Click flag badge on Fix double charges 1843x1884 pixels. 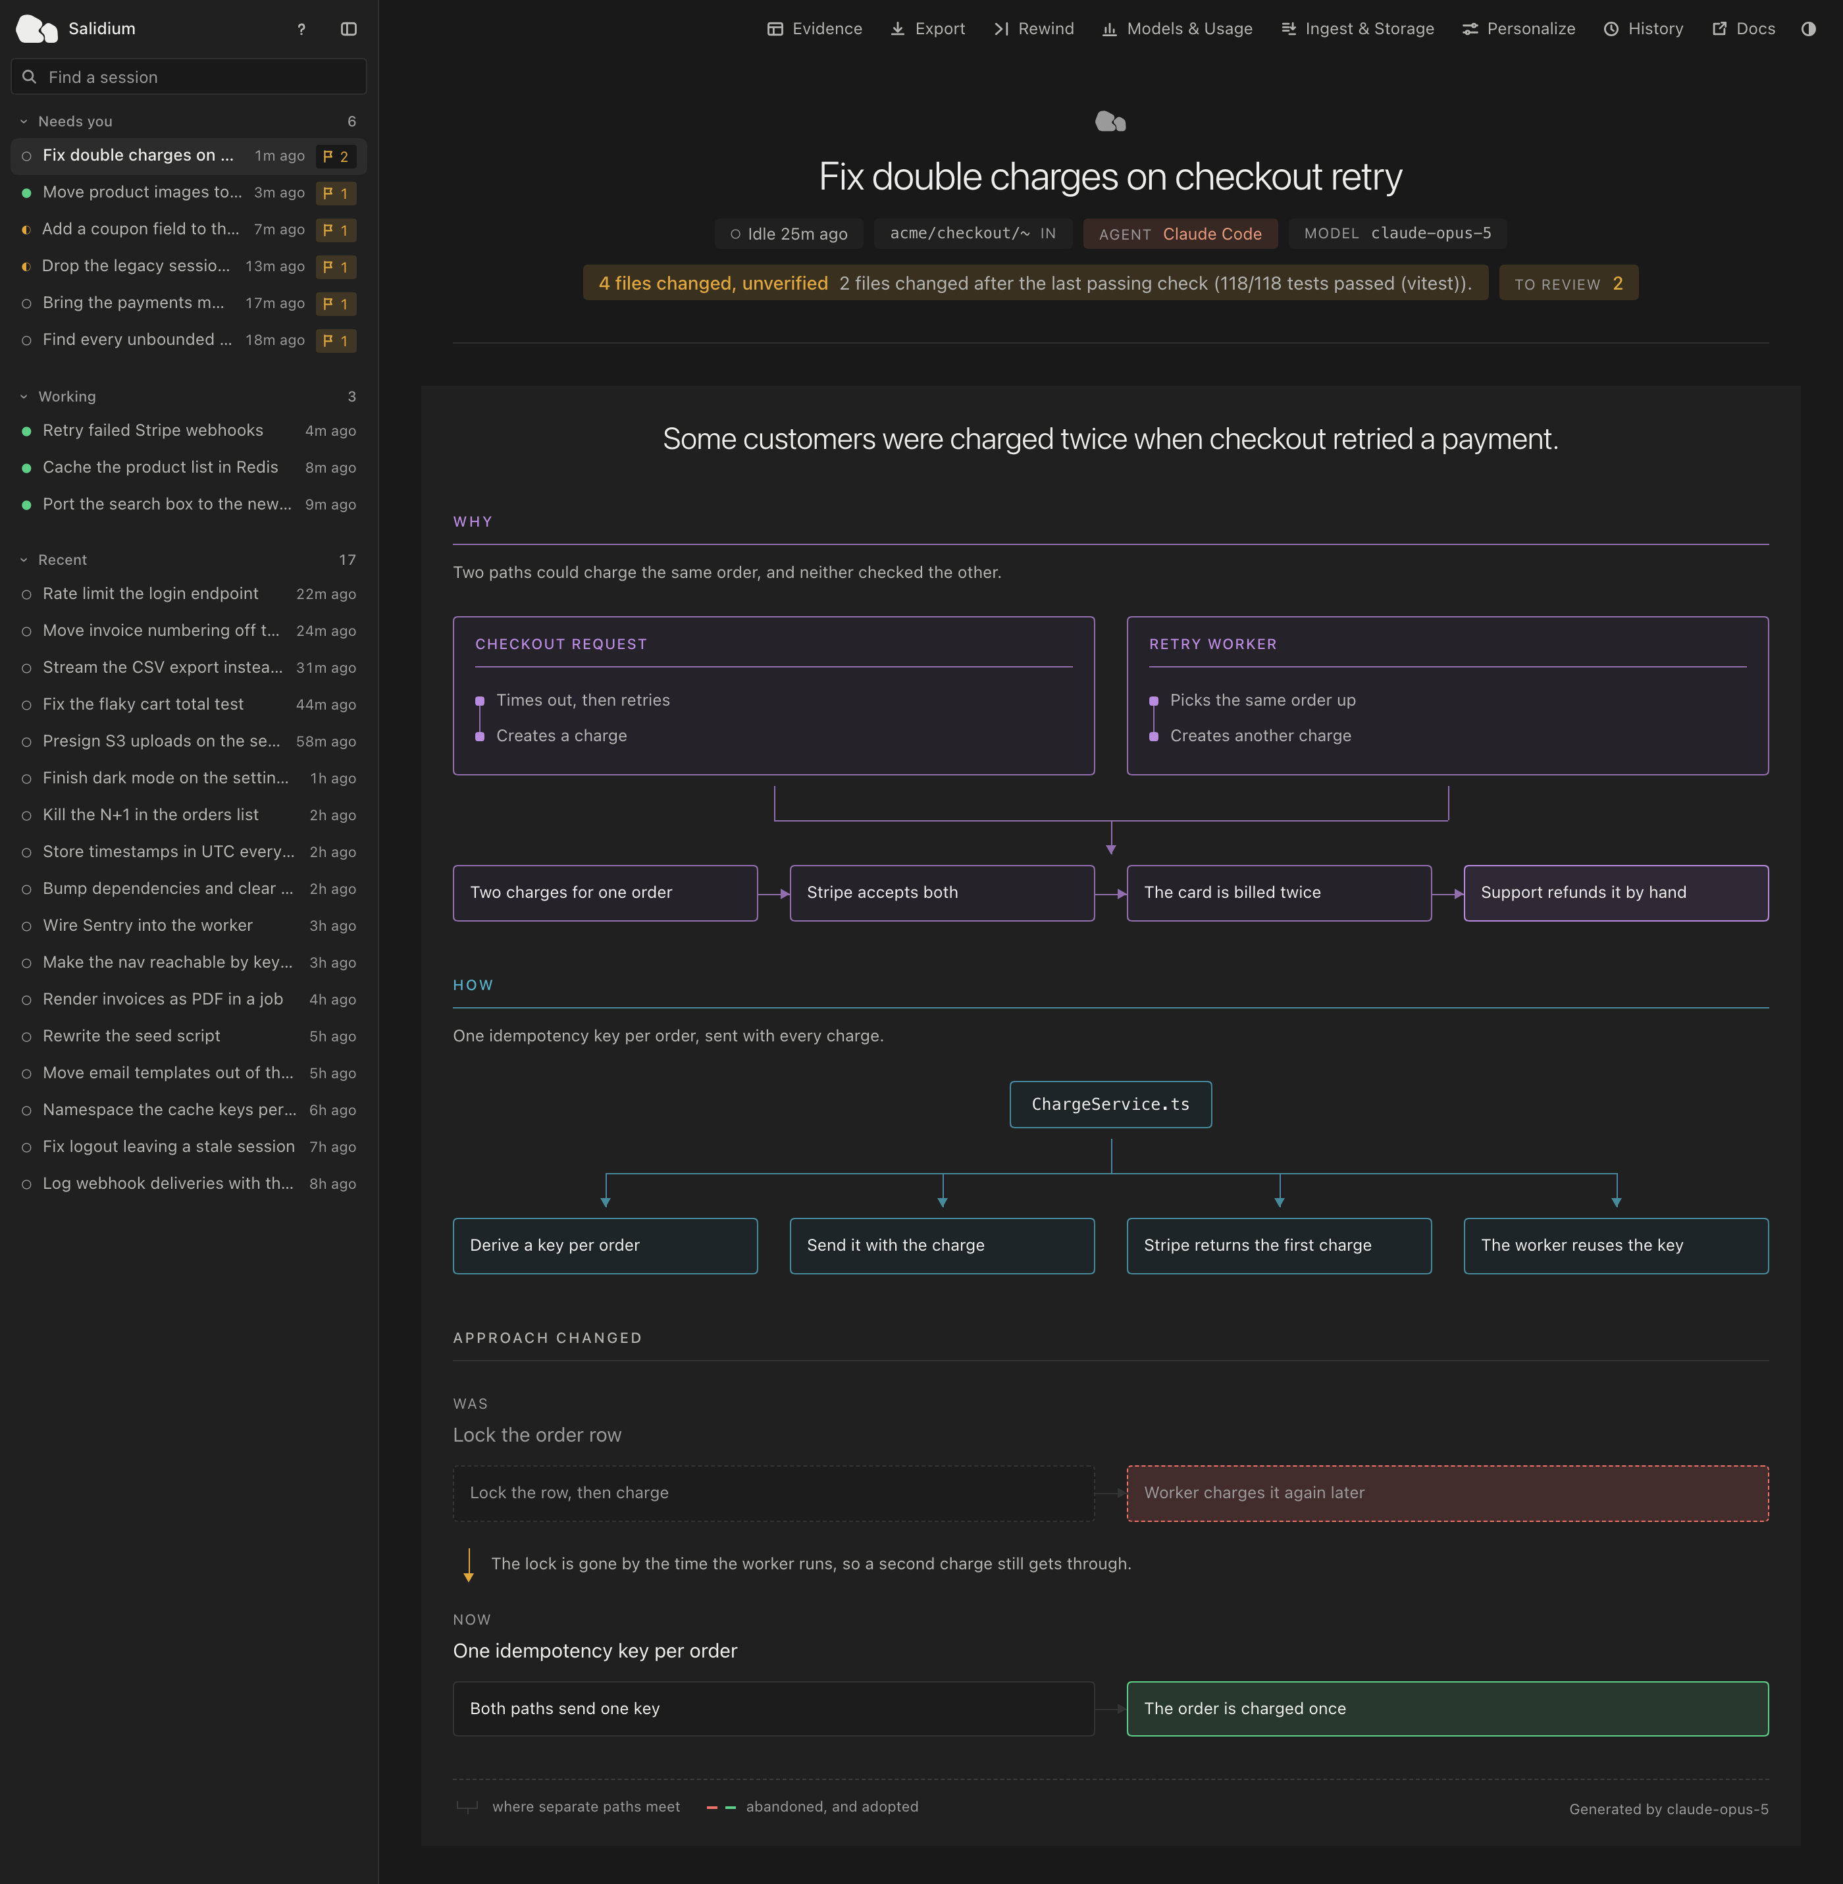click(336, 156)
